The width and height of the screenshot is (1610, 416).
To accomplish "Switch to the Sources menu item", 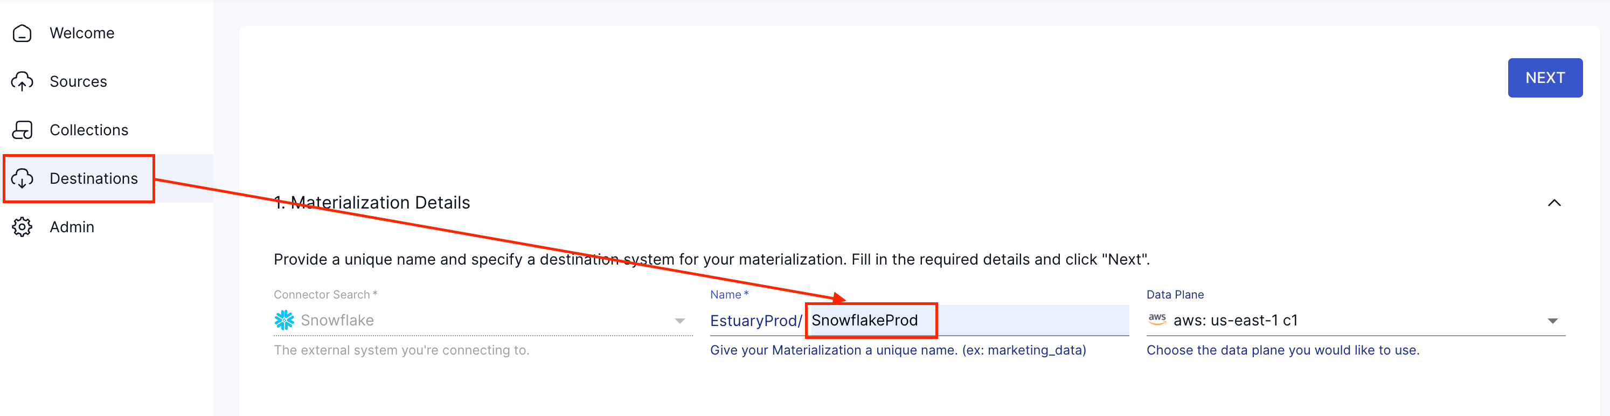I will pyautogui.click(x=78, y=81).
